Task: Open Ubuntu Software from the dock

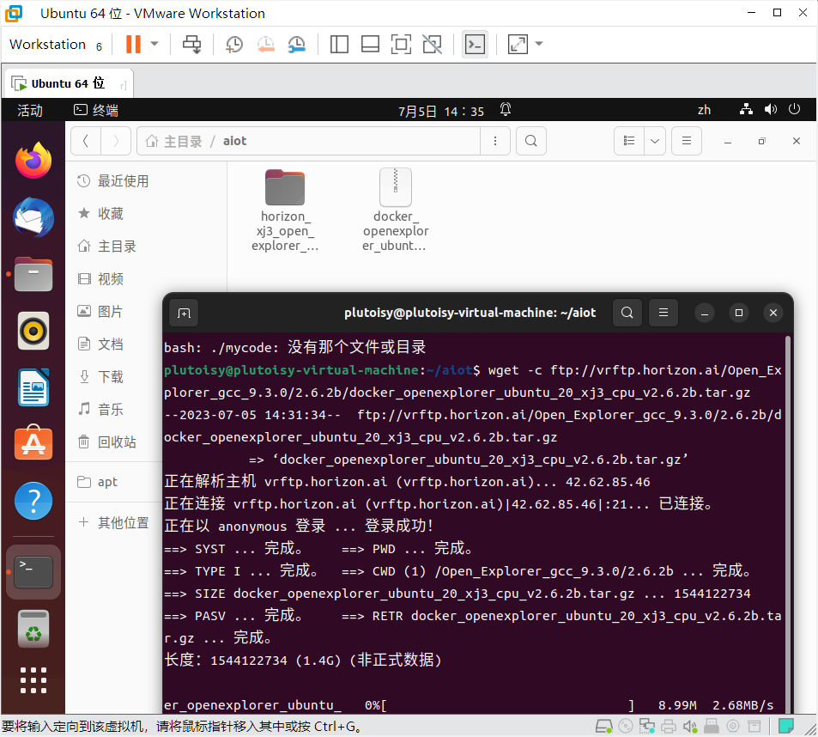Action: 33,443
